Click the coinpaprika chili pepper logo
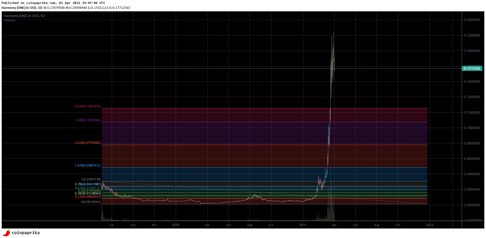Viewport: 486px width, 238px height. click(x=6, y=233)
